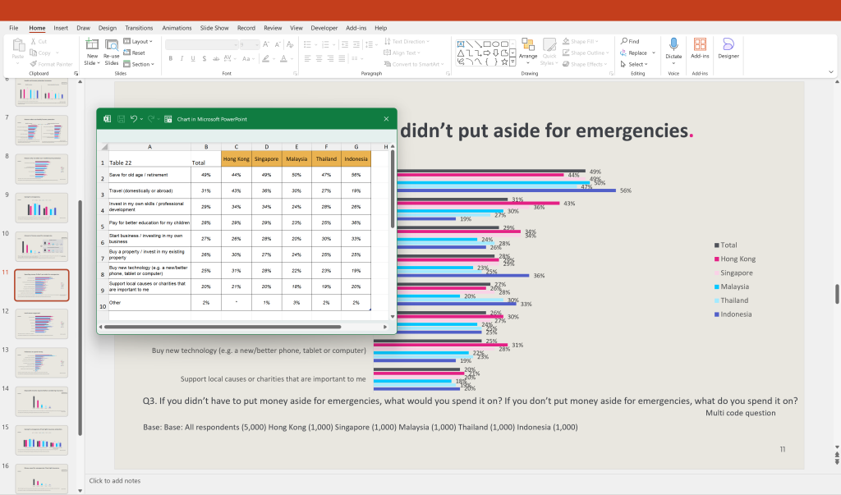Screen dimensions: 841x495
Task: Toggle Bold formatting
Action: [x=171, y=58]
